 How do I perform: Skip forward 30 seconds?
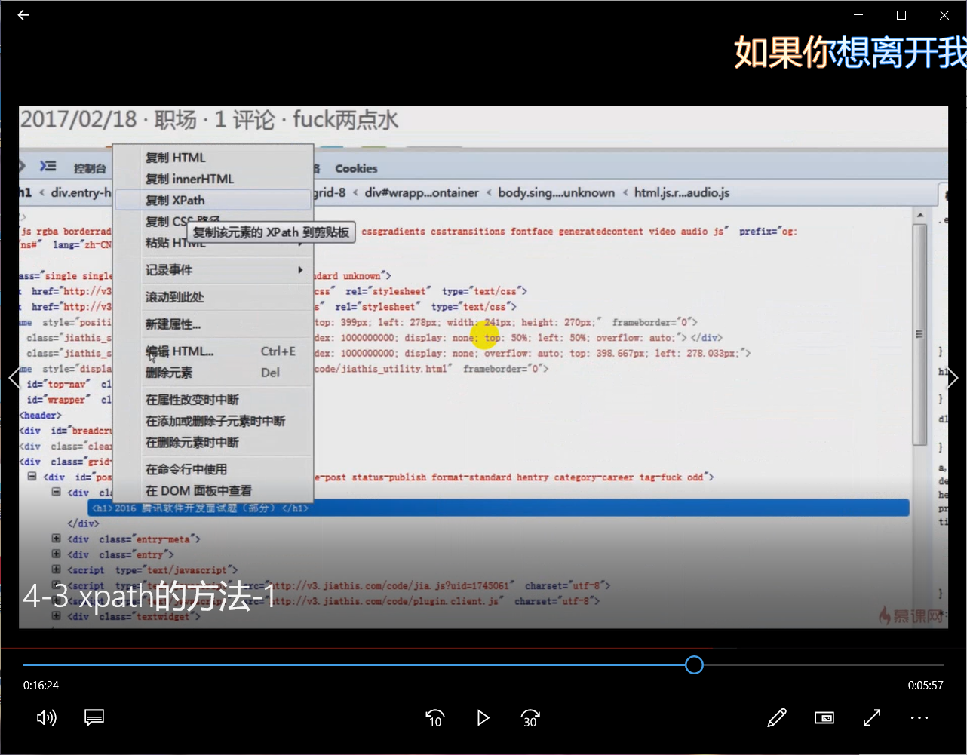pyautogui.click(x=531, y=718)
